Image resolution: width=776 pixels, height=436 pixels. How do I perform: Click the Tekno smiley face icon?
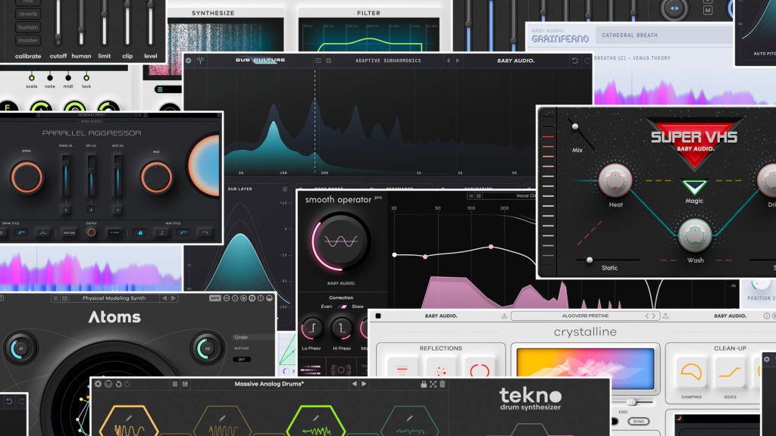[108, 384]
